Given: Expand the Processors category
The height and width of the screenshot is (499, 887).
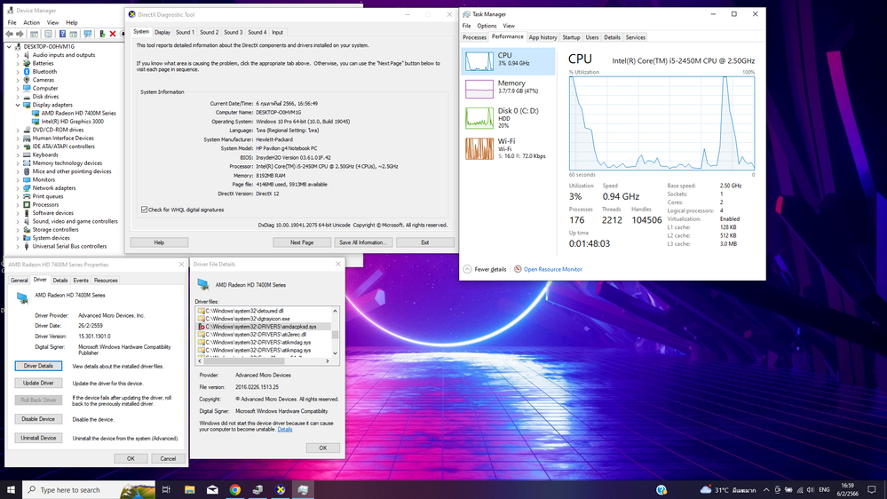Looking at the screenshot, I should tap(18, 205).
